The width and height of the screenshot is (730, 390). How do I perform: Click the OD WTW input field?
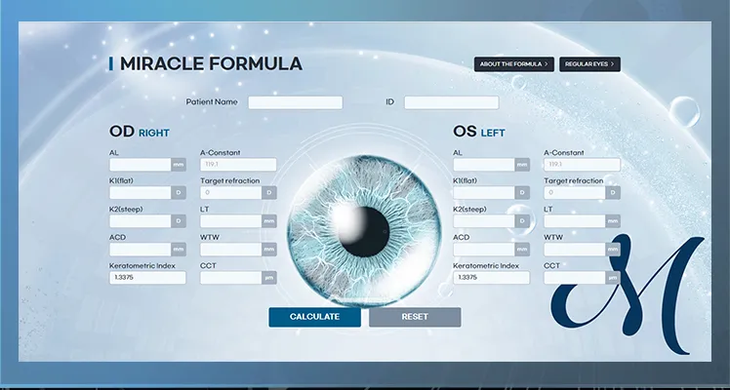(231, 250)
